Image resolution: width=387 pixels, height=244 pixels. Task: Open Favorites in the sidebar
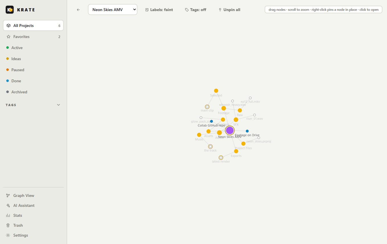click(x=33, y=37)
